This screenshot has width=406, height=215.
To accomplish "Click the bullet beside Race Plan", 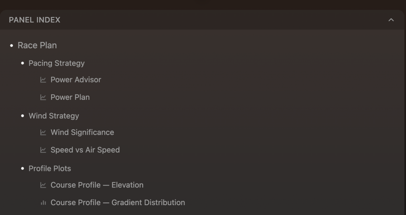I will (x=11, y=46).
